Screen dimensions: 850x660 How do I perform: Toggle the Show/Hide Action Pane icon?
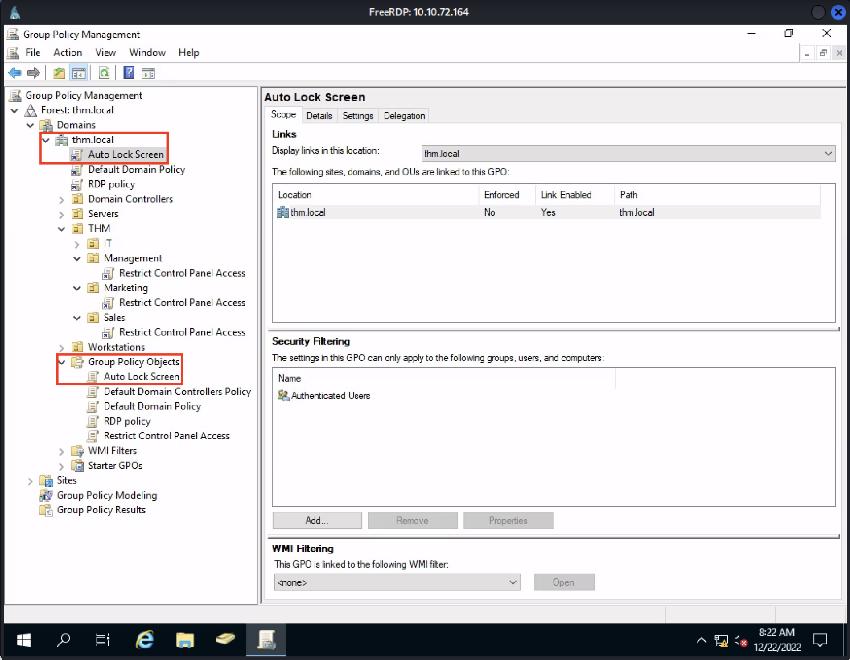click(x=148, y=73)
